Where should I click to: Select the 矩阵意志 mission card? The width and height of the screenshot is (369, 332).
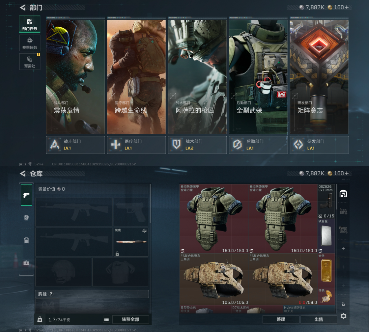319,77
